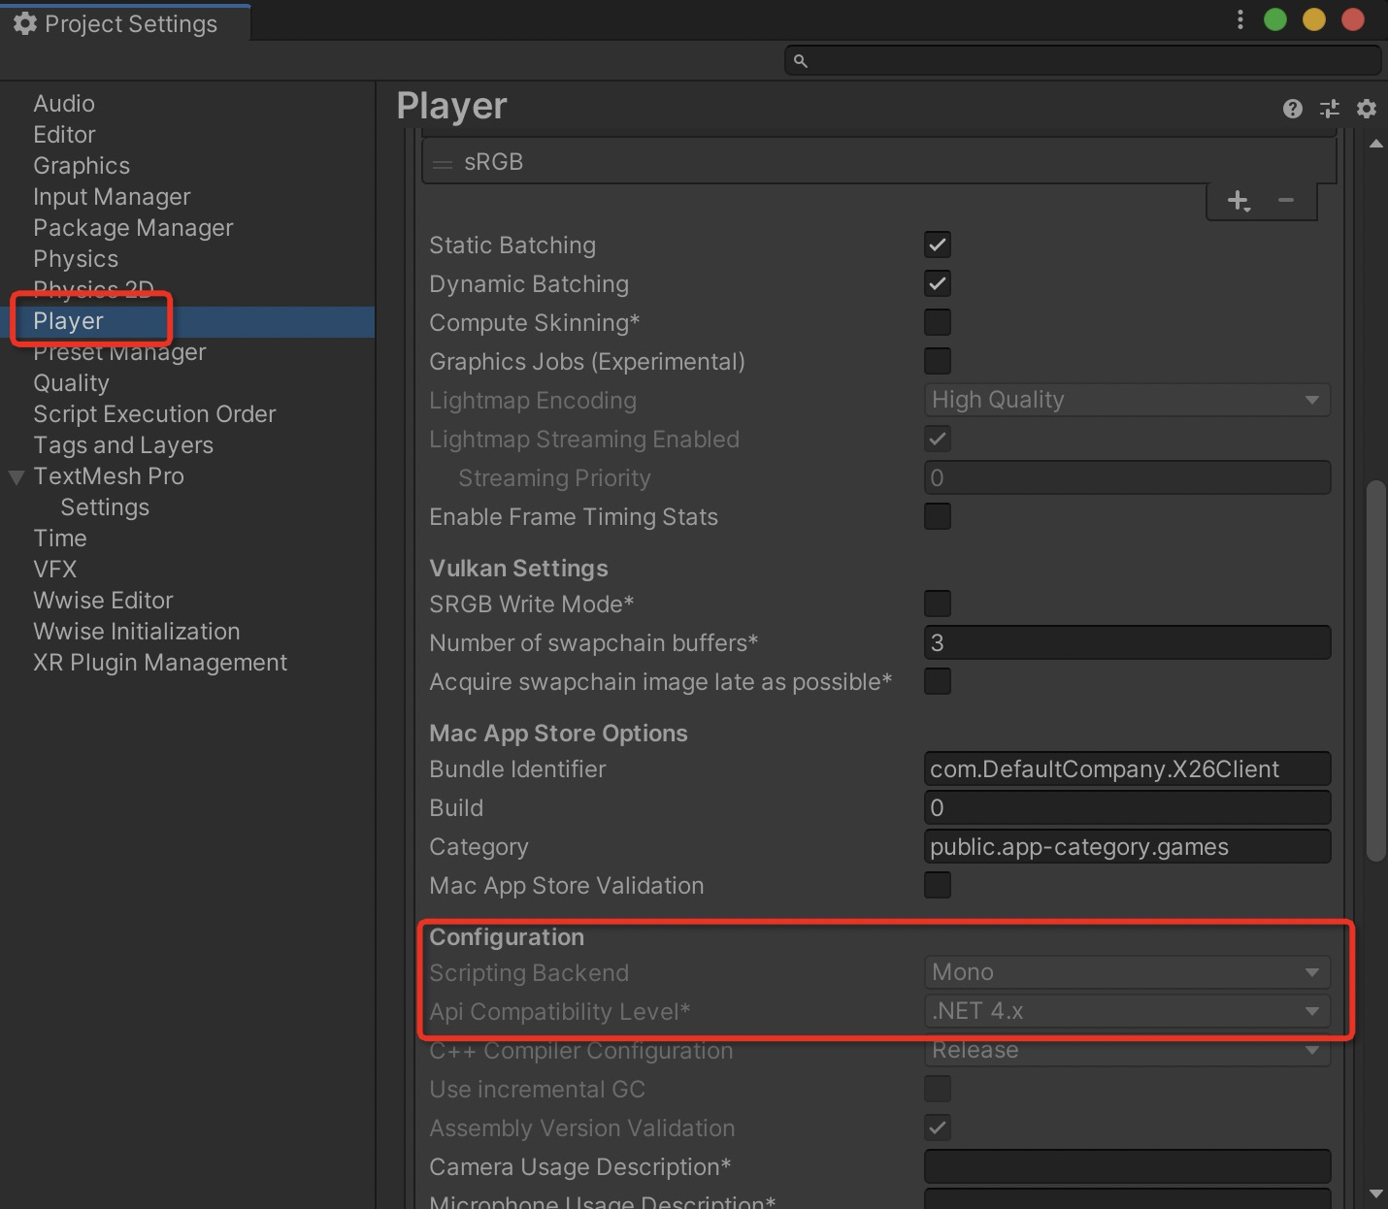This screenshot has height=1209, width=1388.
Task: Click the help question mark icon
Action: [1292, 109]
